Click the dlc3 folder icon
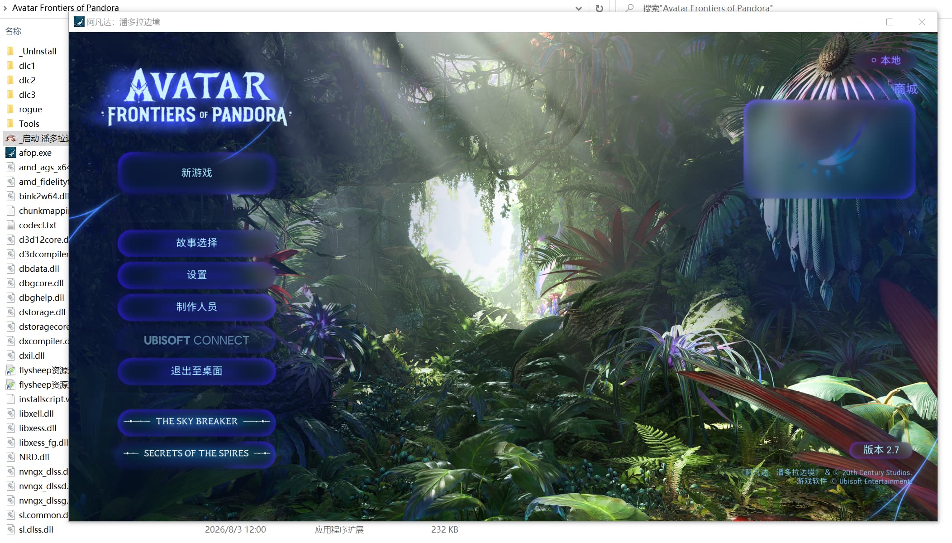Screen dimensions: 952x543 11,95
